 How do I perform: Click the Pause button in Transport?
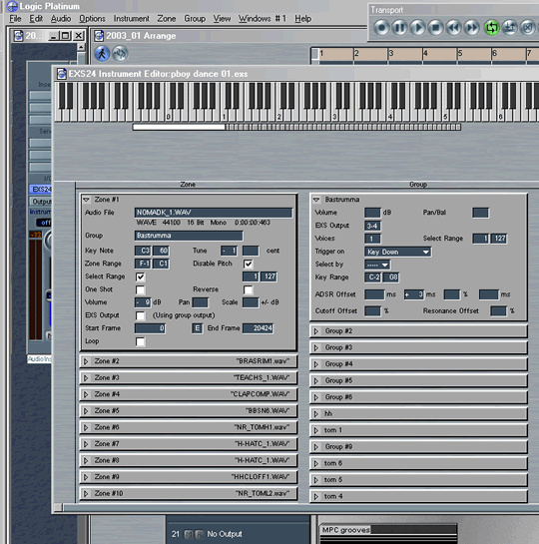pos(399,27)
